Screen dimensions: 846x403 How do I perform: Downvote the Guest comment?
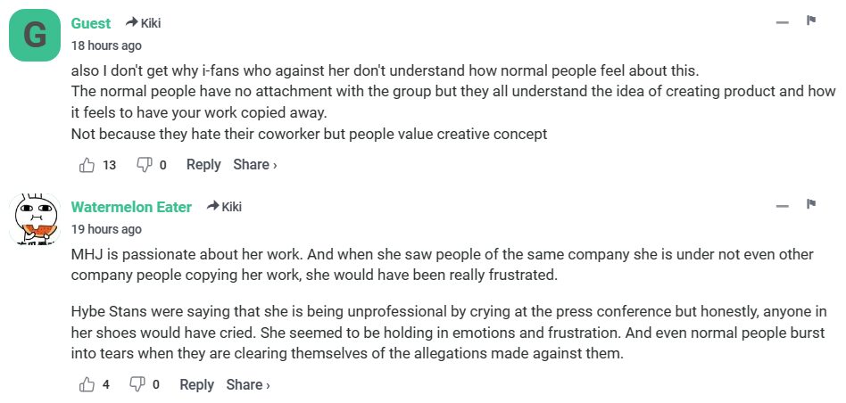143,165
